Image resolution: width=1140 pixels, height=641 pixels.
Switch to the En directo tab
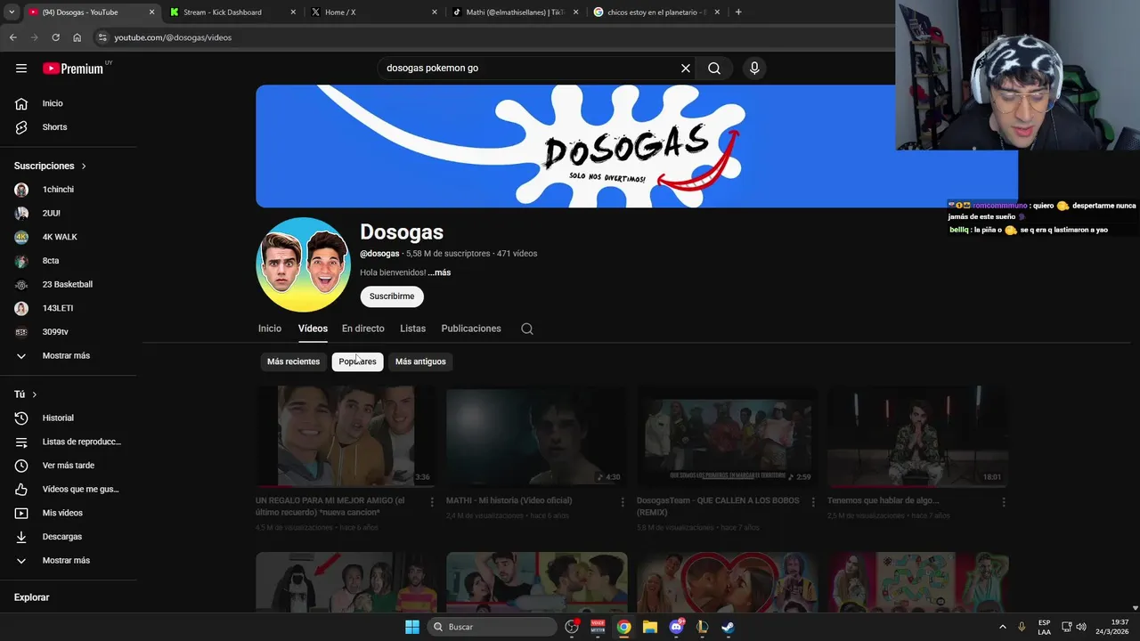pyautogui.click(x=363, y=329)
